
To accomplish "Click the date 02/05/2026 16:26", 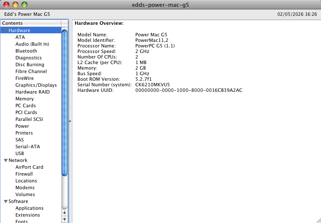I will (x=297, y=14).
